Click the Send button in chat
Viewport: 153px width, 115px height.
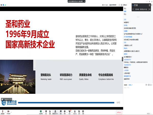point(148,113)
